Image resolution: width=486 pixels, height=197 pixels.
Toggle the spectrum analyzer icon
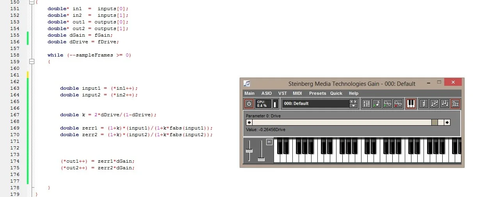456,103
